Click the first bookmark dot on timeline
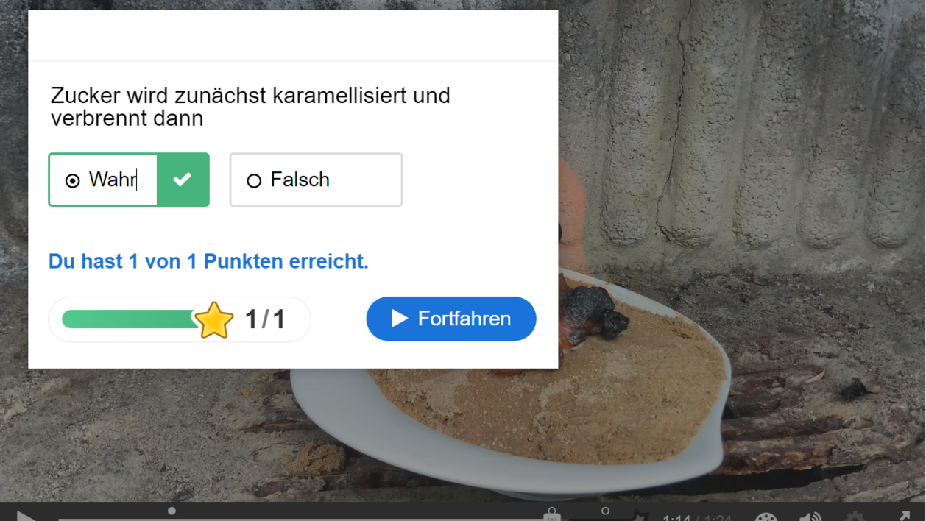 [x=172, y=511]
